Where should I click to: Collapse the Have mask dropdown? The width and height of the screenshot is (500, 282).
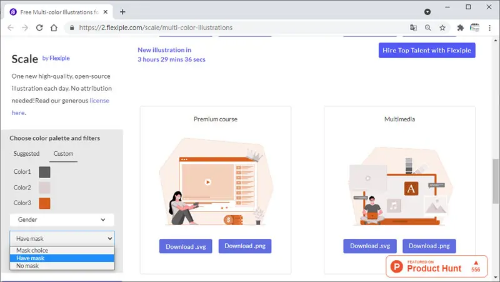62,238
